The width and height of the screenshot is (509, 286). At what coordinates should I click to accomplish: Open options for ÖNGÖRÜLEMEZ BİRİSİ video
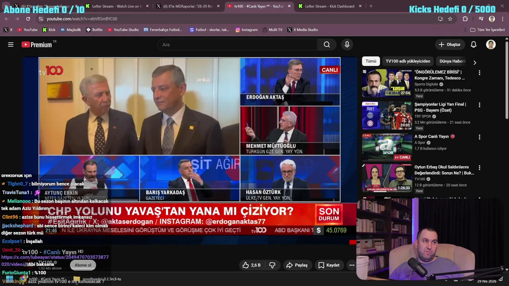coord(479,73)
